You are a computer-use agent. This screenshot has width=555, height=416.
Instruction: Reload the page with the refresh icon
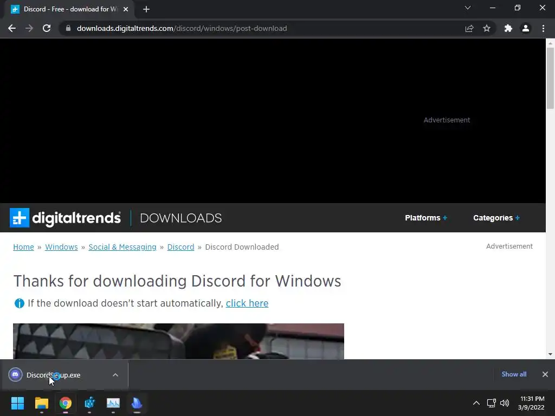pyautogui.click(x=47, y=28)
